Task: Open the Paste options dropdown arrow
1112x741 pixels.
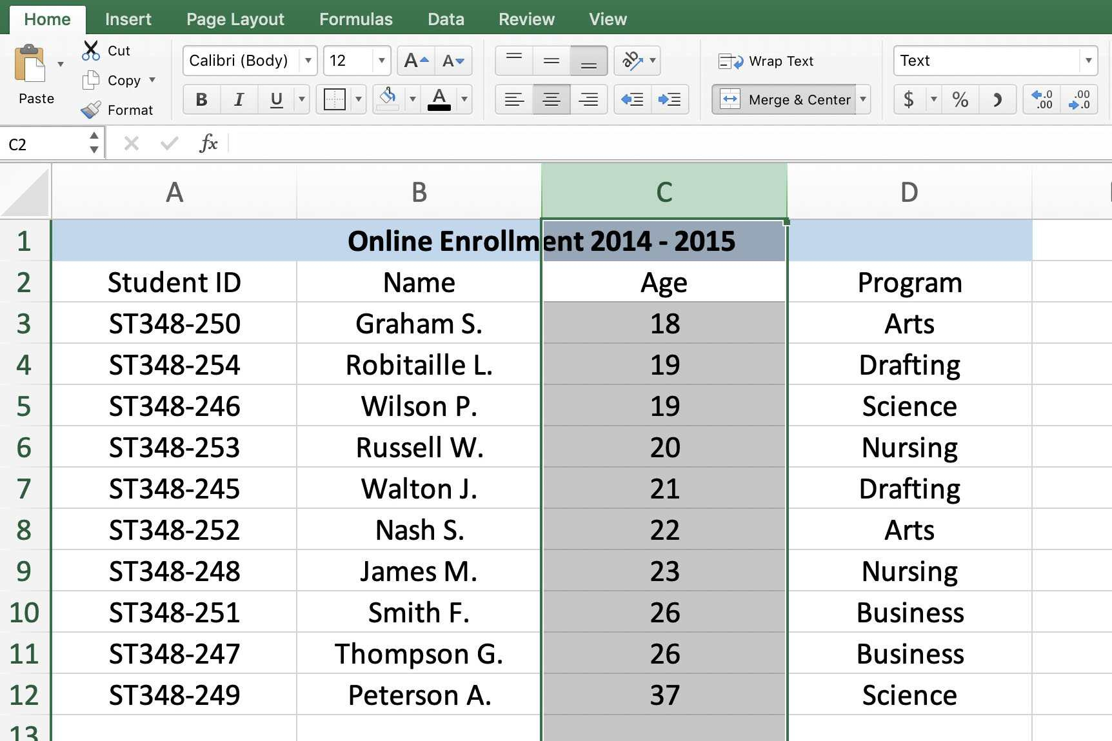Action: pos(61,64)
